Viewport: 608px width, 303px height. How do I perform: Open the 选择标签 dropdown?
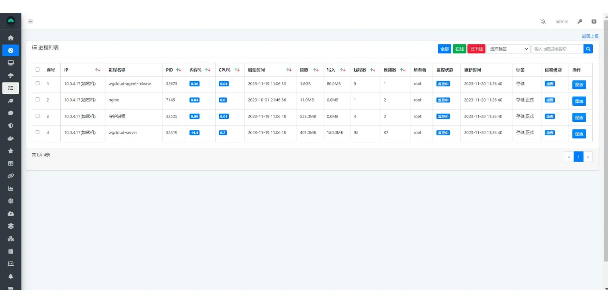(508, 49)
